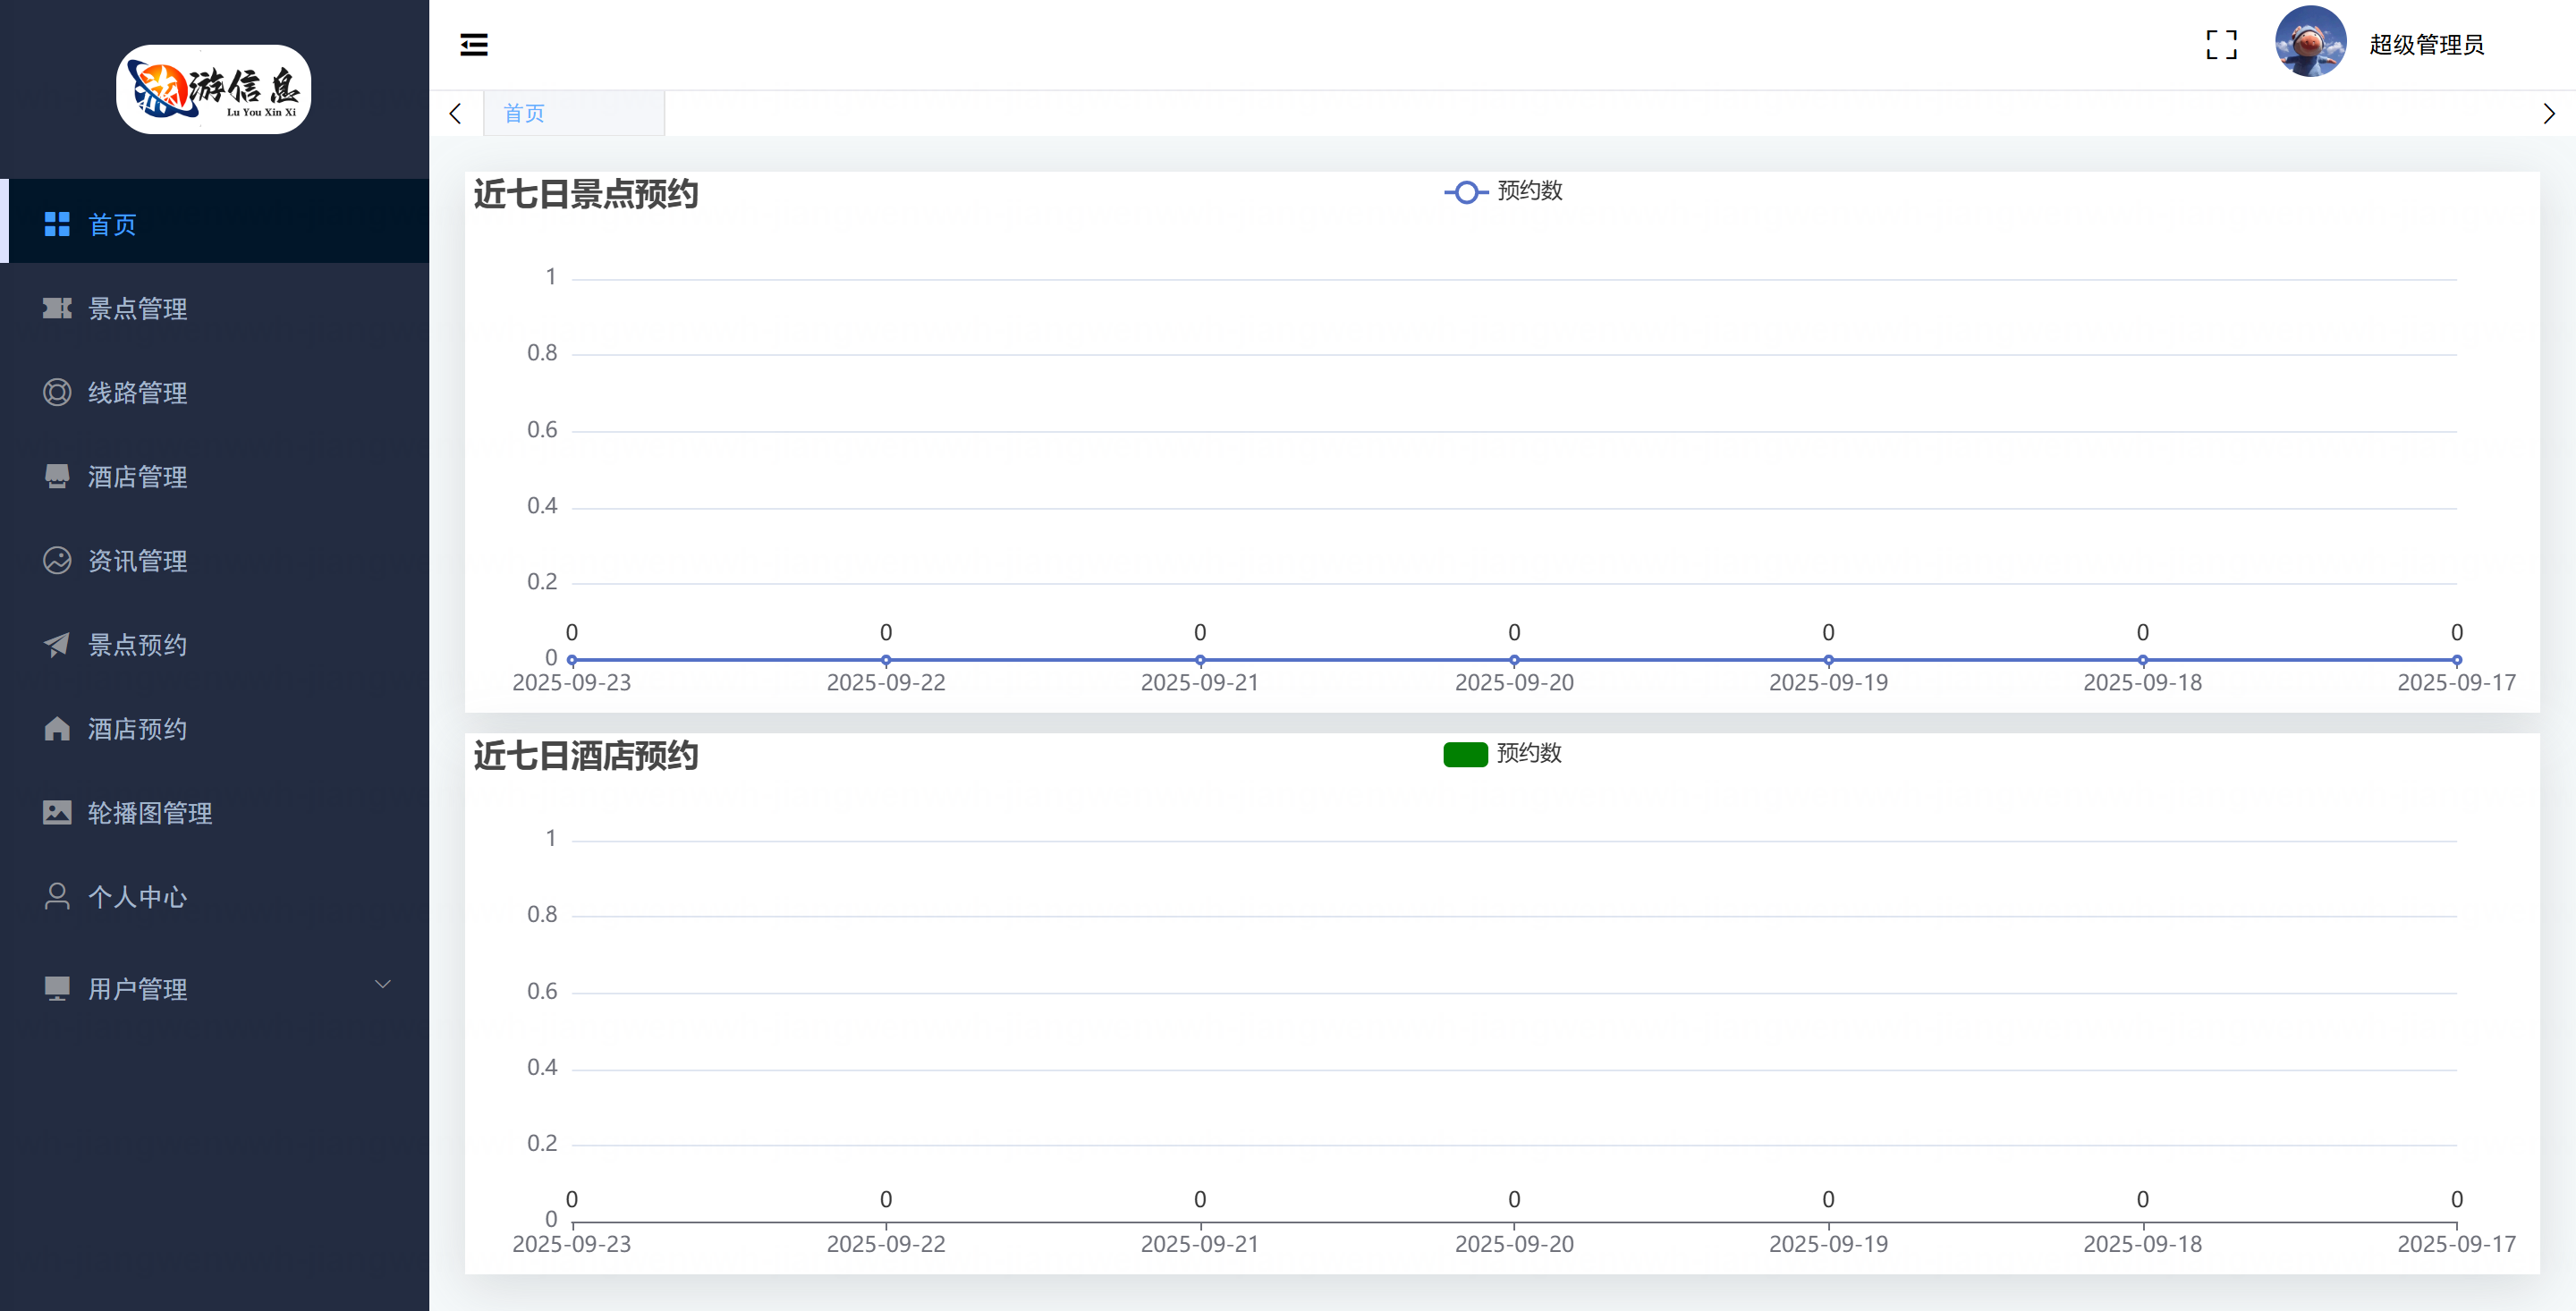2576x1311 pixels.
Task: Click the 首页 sidebar link
Action: click(x=112, y=224)
